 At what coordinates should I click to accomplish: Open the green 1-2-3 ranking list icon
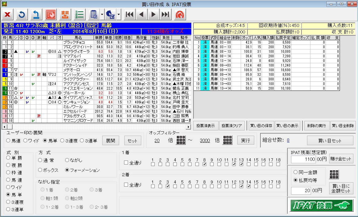pyautogui.click(x=80, y=15)
